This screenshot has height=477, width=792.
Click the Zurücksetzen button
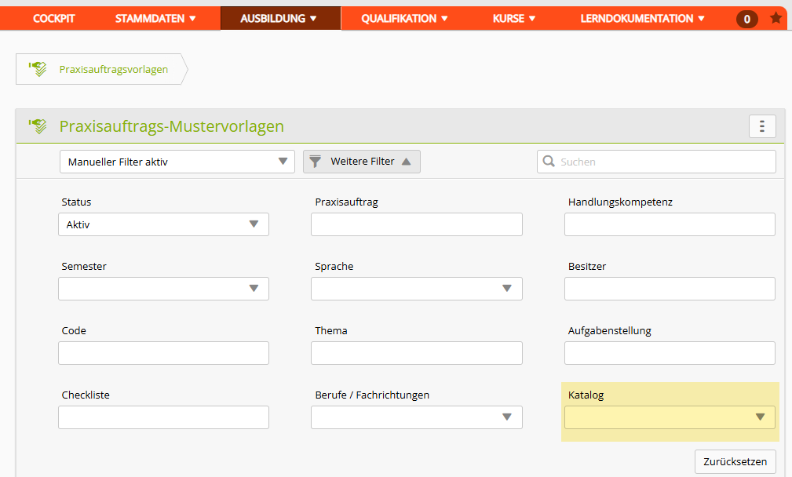[x=735, y=461]
